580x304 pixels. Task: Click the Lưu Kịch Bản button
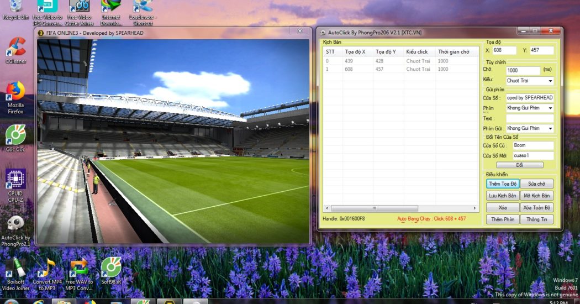point(503,196)
